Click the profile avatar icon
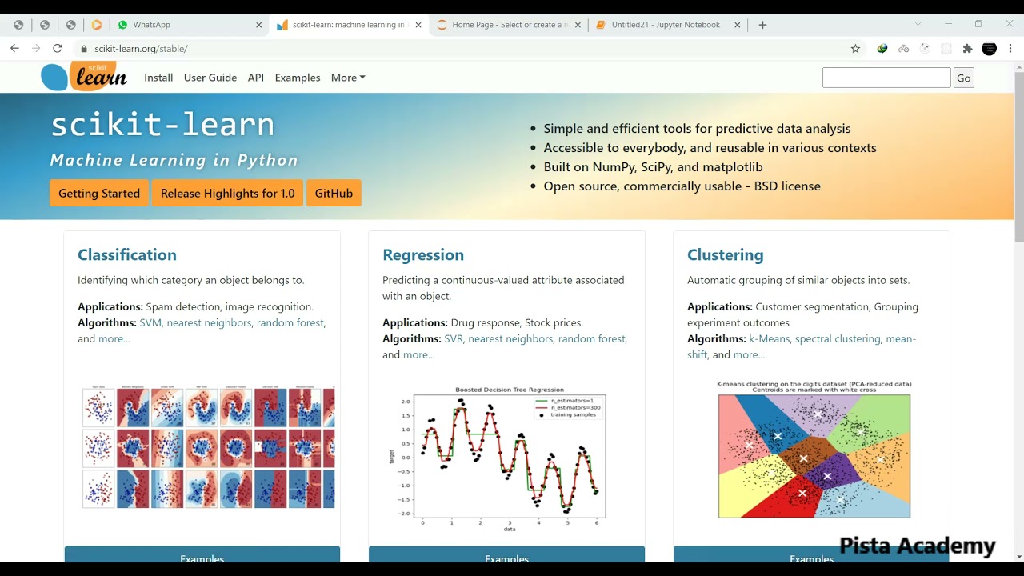This screenshot has width=1024, height=576. pyautogui.click(x=990, y=49)
